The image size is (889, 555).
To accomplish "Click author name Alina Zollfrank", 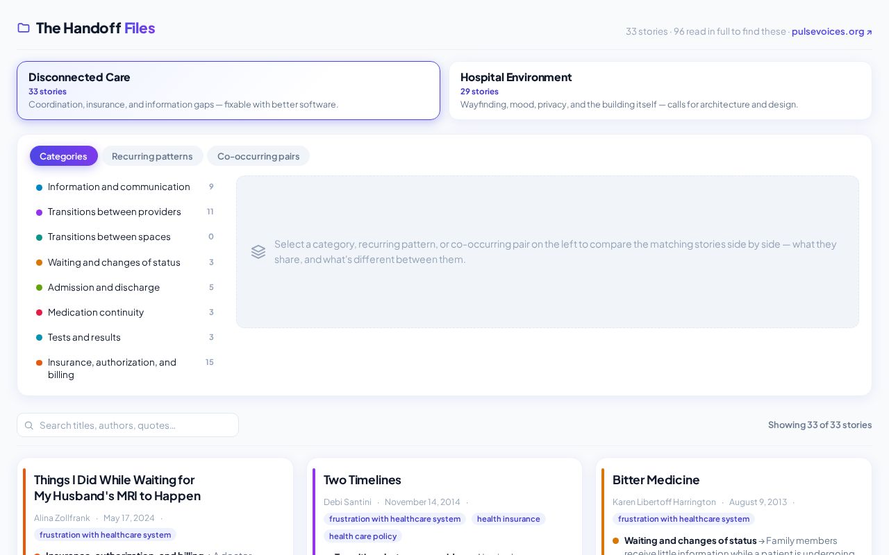I will (62, 518).
